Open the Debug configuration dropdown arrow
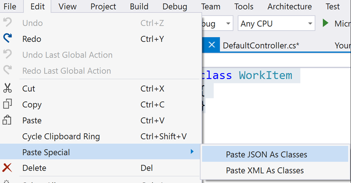 pos(228,24)
